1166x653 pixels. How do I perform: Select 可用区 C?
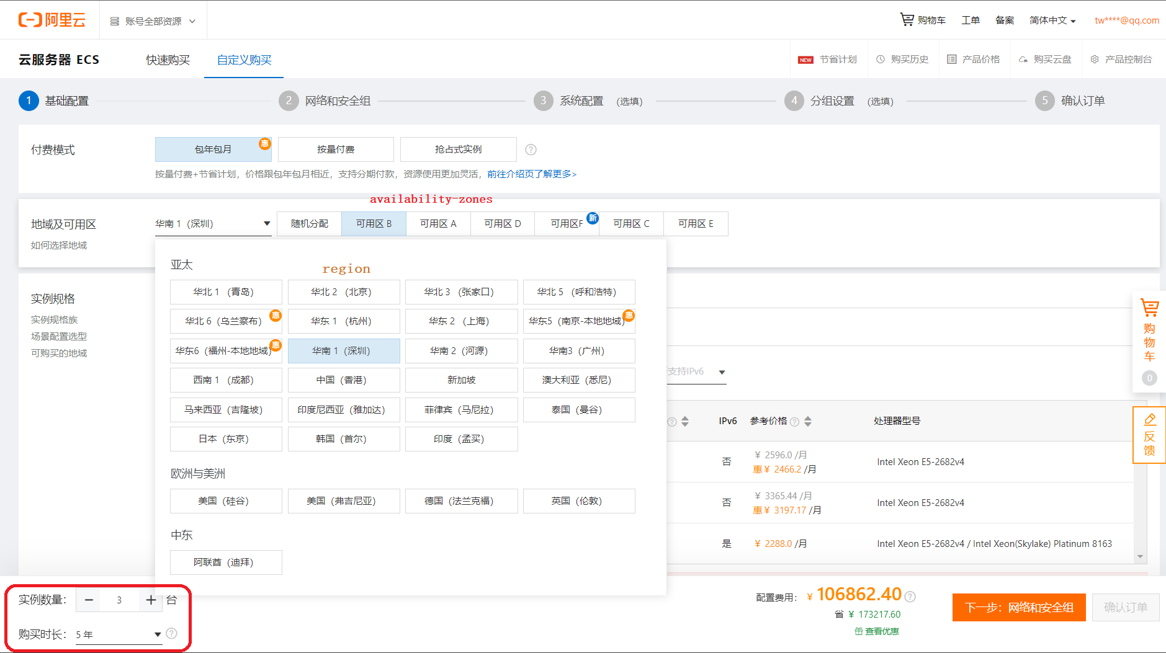pos(631,224)
